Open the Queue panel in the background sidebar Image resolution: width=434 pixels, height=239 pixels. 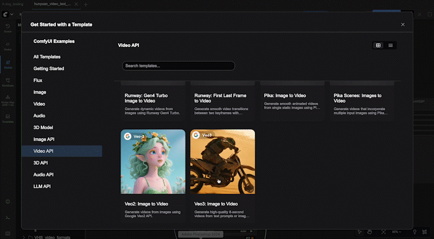(8, 28)
